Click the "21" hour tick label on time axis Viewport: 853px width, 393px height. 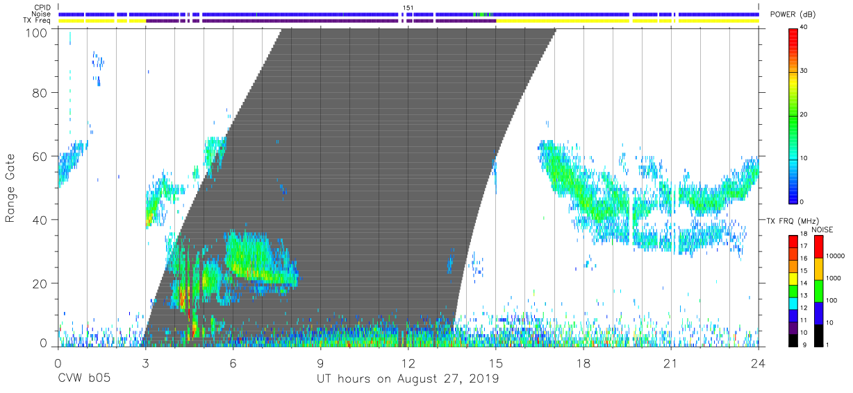point(671,363)
